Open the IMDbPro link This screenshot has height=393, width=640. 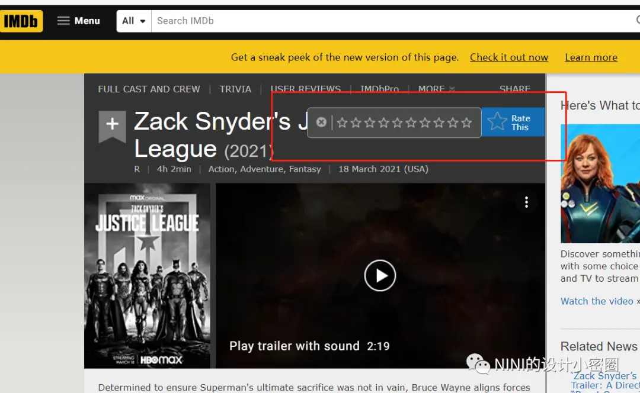pyautogui.click(x=380, y=88)
